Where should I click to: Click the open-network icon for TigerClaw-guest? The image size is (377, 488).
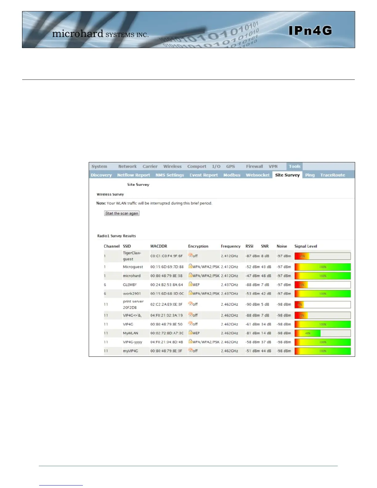tap(190, 255)
